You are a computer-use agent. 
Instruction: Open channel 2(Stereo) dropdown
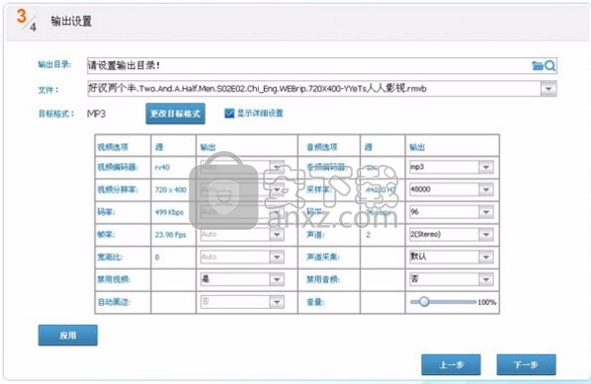485,235
